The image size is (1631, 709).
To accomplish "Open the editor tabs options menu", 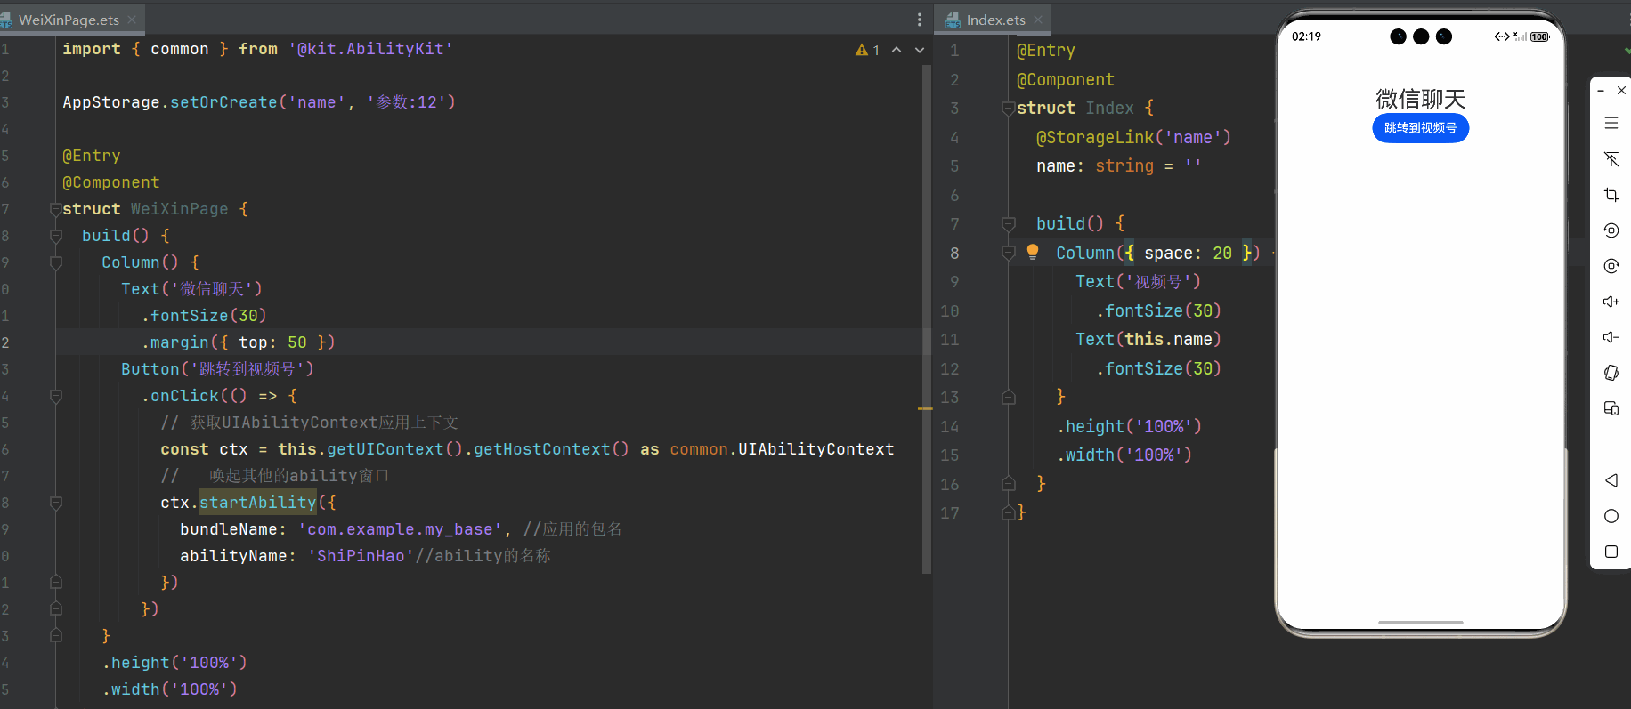I will (x=920, y=20).
